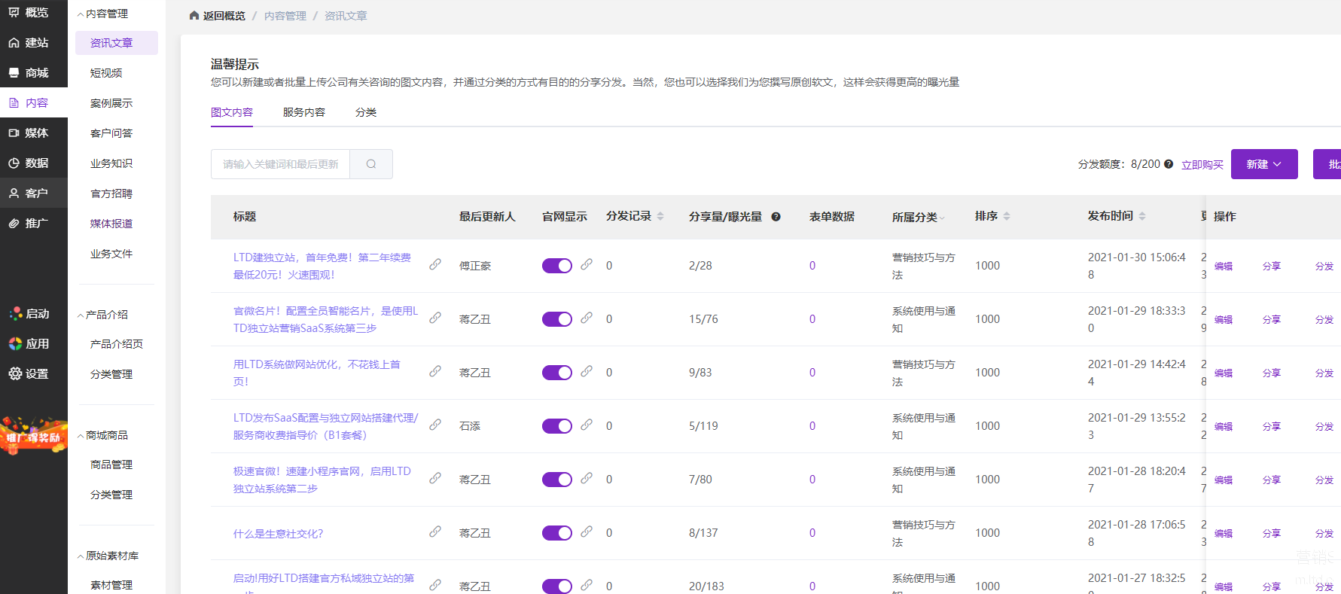The height and width of the screenshot is (594, 1341).
Task: Toggle 官网显示 for the LTD建独立站 article
Action: (x=557, y=266)
